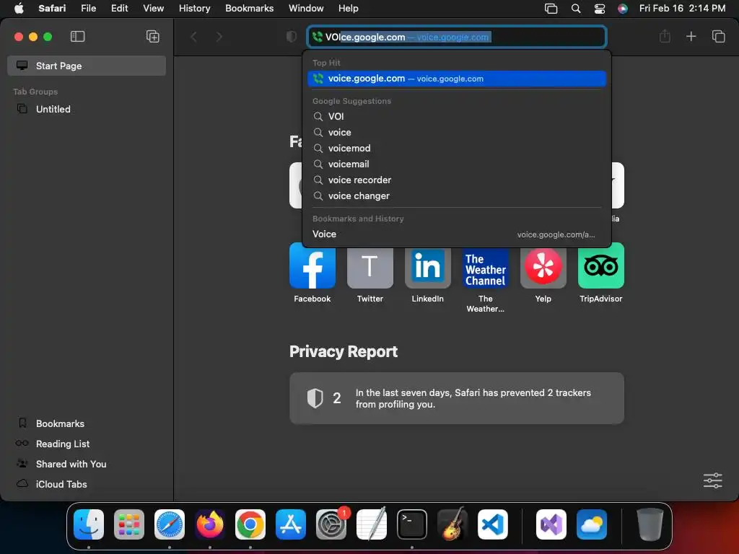
Task: Create a new tab group
Action: click(153, 37)
